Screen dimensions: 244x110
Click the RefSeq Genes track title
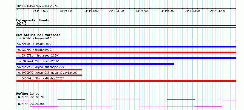[28, 94]
